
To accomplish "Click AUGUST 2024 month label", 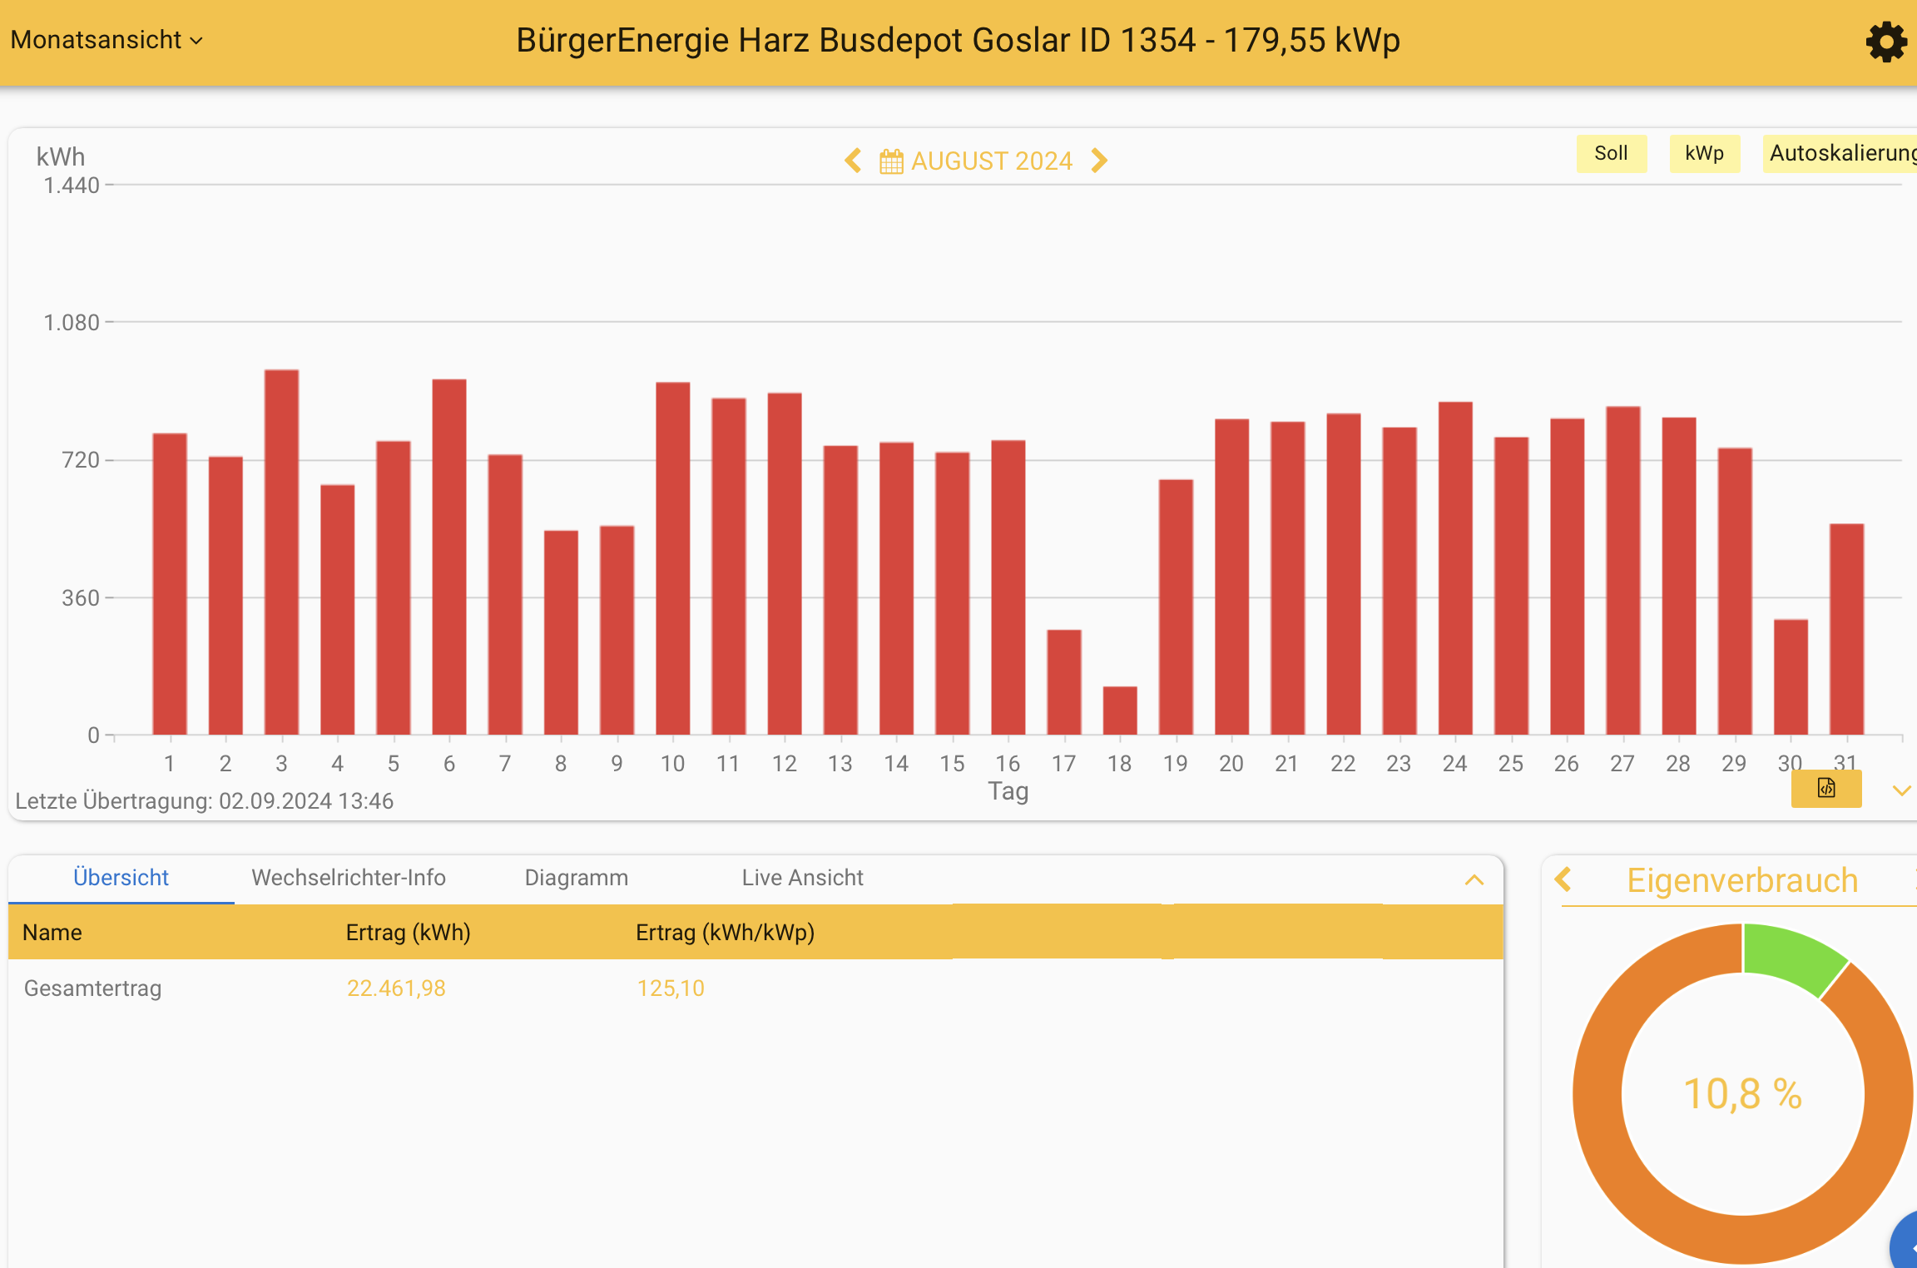I will (x=991, y=161).
